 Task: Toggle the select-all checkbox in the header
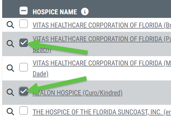pos(24,11)
